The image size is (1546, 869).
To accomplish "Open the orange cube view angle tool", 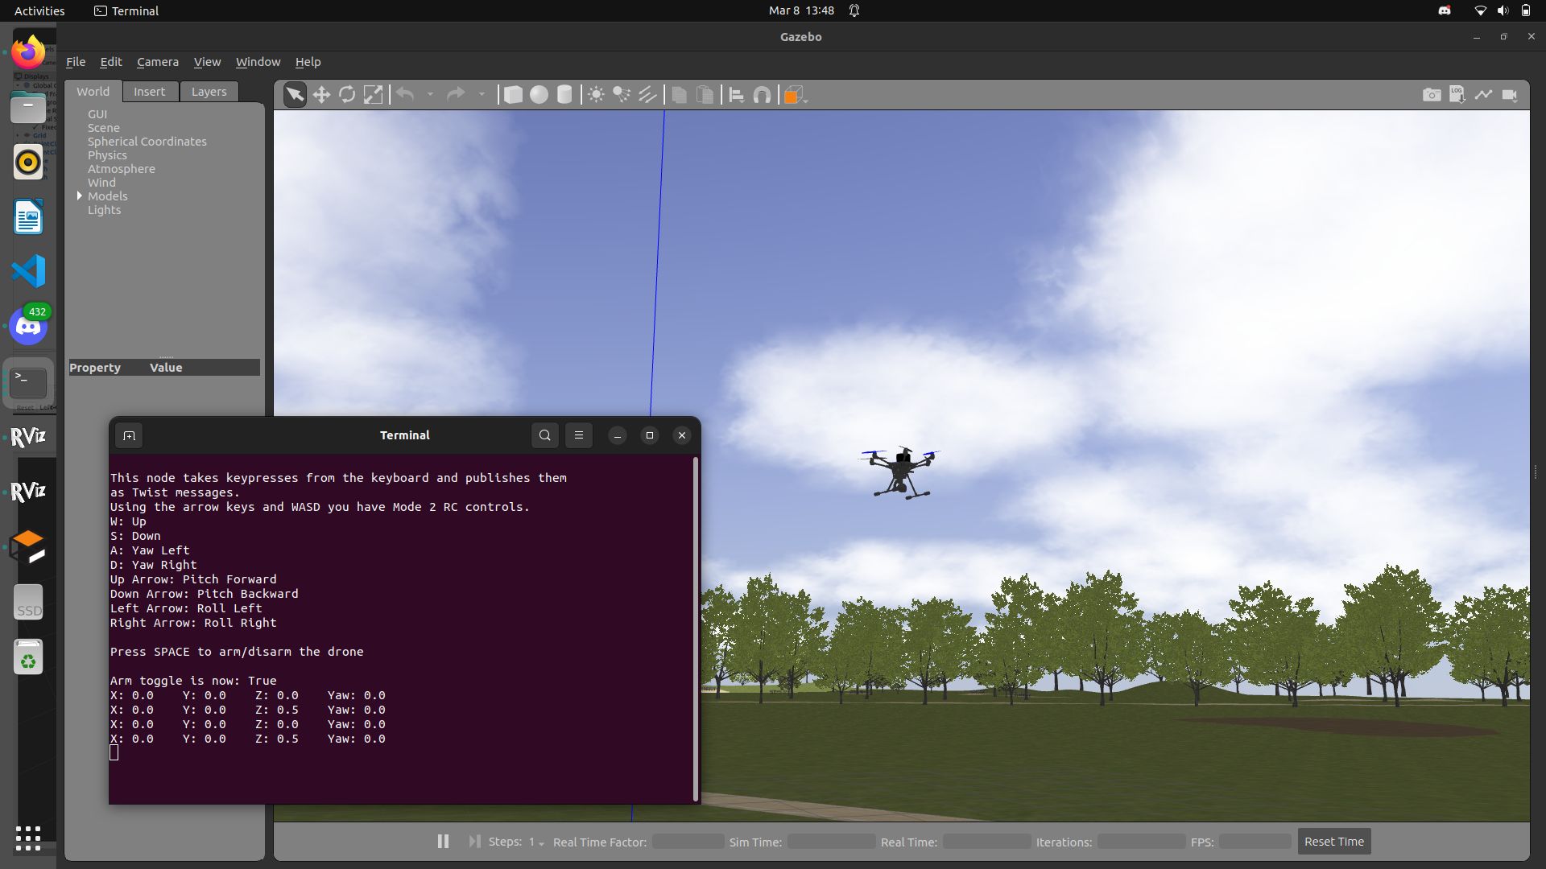I will (x=794, y=95).
